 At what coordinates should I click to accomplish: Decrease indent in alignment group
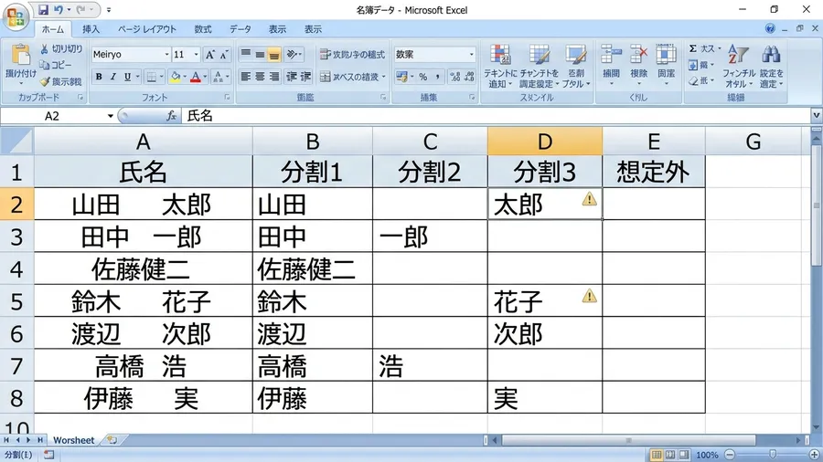pyautogui.click(x=292, y=77)
